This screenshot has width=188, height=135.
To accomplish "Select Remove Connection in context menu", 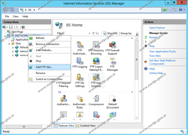I will pyautogui.click(x=49, y=44).
